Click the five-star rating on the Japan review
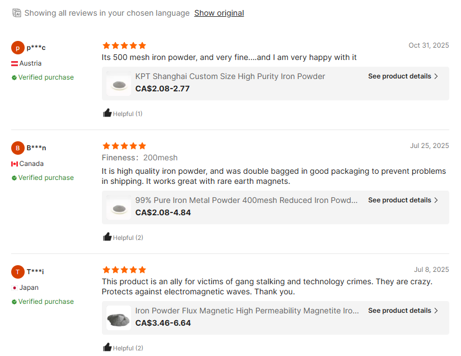The width and height of the screenshot is (461, 356). point(124,270)
